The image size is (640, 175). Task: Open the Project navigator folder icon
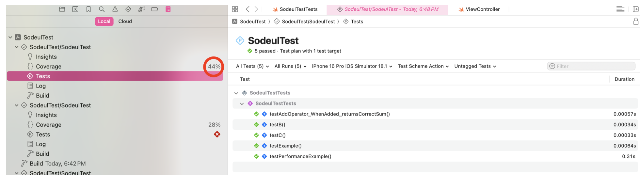coord(62,9)
